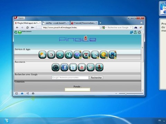Switch to the [Tutoriel] Personnalisez tab
Viewport: 166px width, 124px height.
tap(84, 23)
